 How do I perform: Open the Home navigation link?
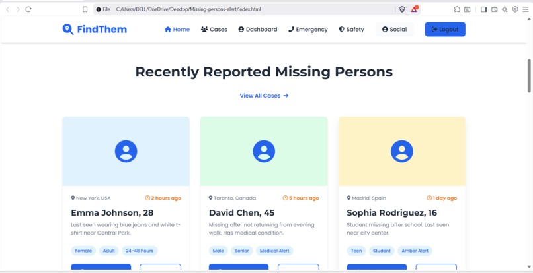coord(177,30)
